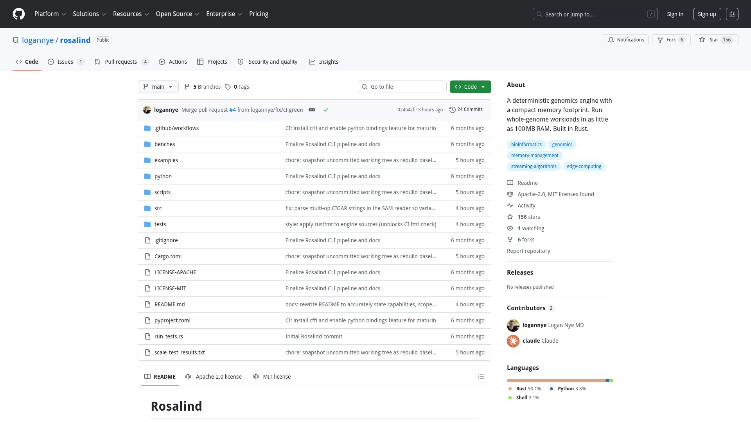Click the Sign in link
751x422 pixels.
click(x=675, y=14)
